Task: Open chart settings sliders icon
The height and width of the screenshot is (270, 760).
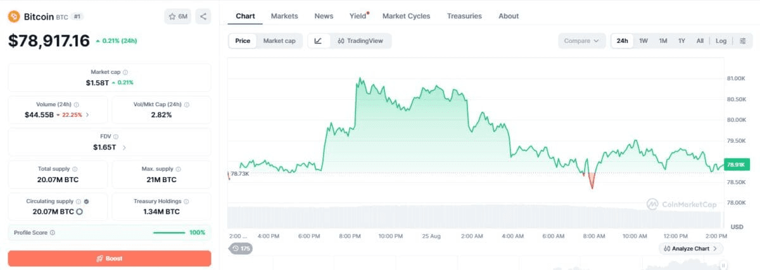Action: click(743, 40)
